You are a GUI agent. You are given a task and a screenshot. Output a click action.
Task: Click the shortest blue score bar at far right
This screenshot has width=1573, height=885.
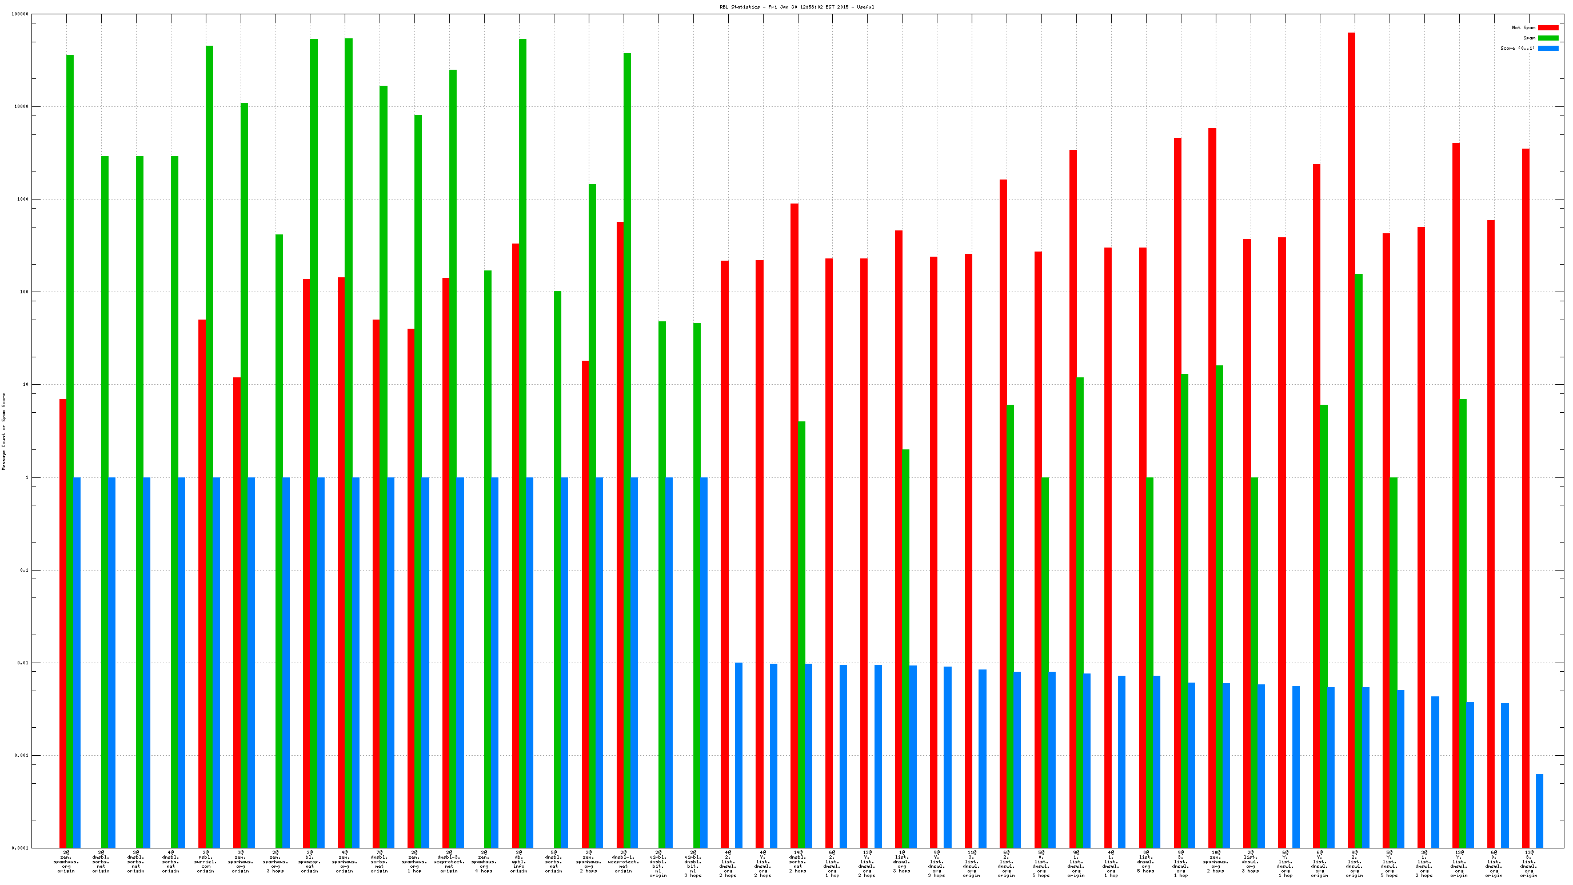tap(1539, 811)
